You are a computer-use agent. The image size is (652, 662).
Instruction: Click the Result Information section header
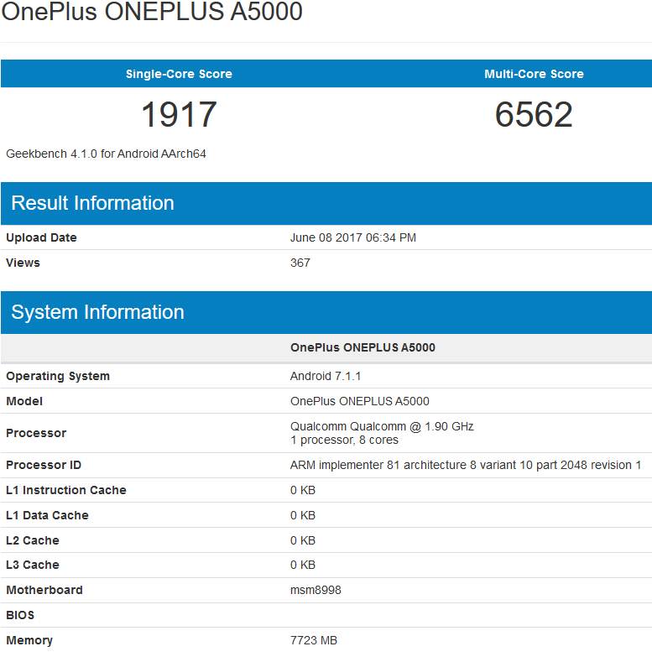(93, 203)
